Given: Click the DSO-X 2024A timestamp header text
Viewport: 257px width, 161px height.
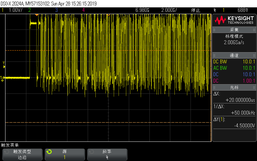Looking at the screenshot, I should pyautogui.click(x=49, y=4).
